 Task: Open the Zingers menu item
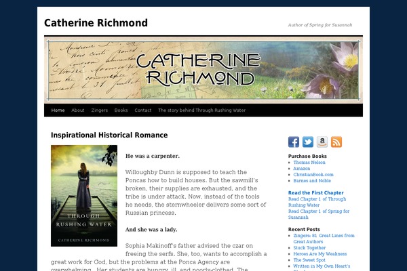(100, 110)
